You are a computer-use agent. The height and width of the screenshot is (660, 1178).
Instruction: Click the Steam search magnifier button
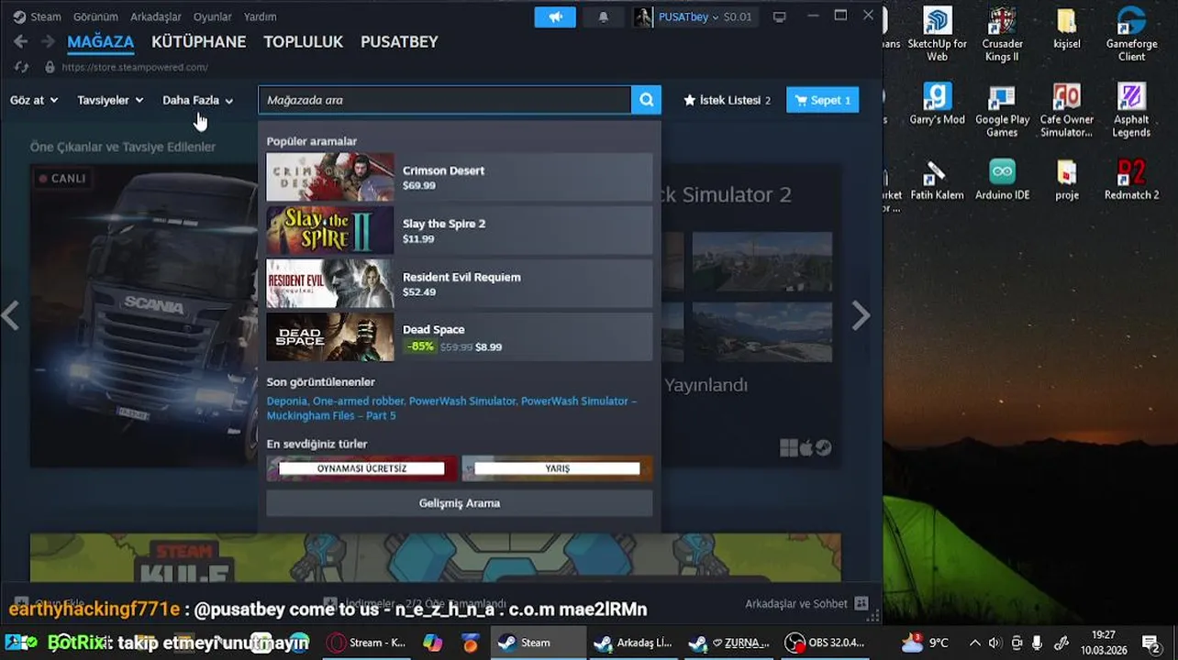[x=646, y=100]
